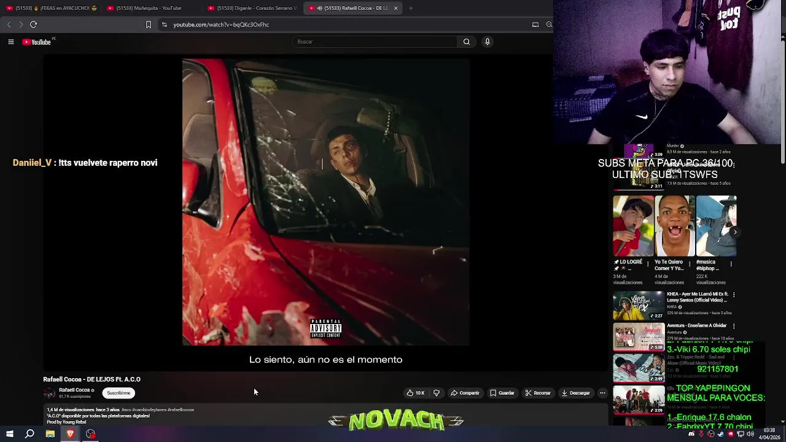The height and width of the screenshot is (442, 786).
Task: Show next shorts with the arrow chevron
Action: [x=734, y=232]
